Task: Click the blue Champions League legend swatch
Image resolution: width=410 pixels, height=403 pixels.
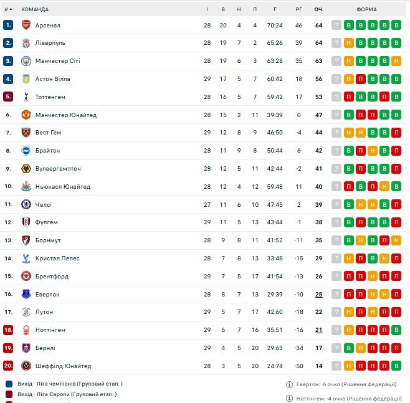Action: [x=9, y=384]
